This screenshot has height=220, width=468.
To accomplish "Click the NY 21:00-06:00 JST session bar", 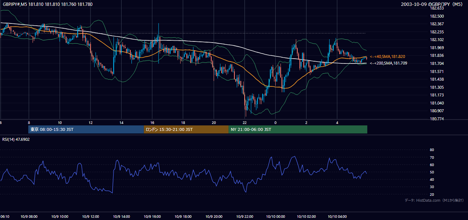I will (298, 129).
